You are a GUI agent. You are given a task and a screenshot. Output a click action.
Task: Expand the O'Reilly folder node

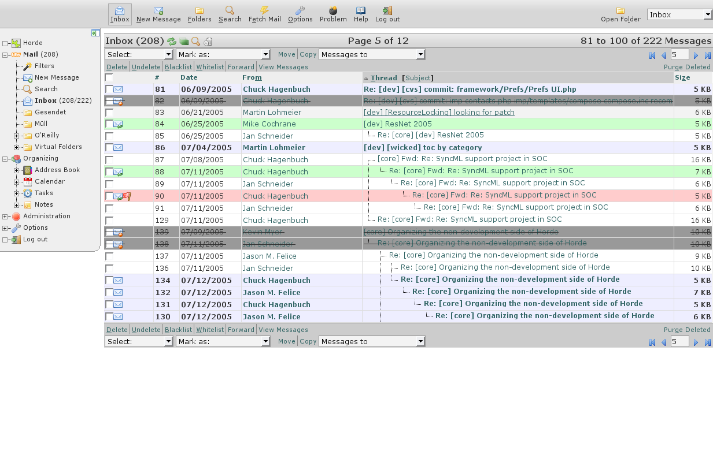click(17, 136)
